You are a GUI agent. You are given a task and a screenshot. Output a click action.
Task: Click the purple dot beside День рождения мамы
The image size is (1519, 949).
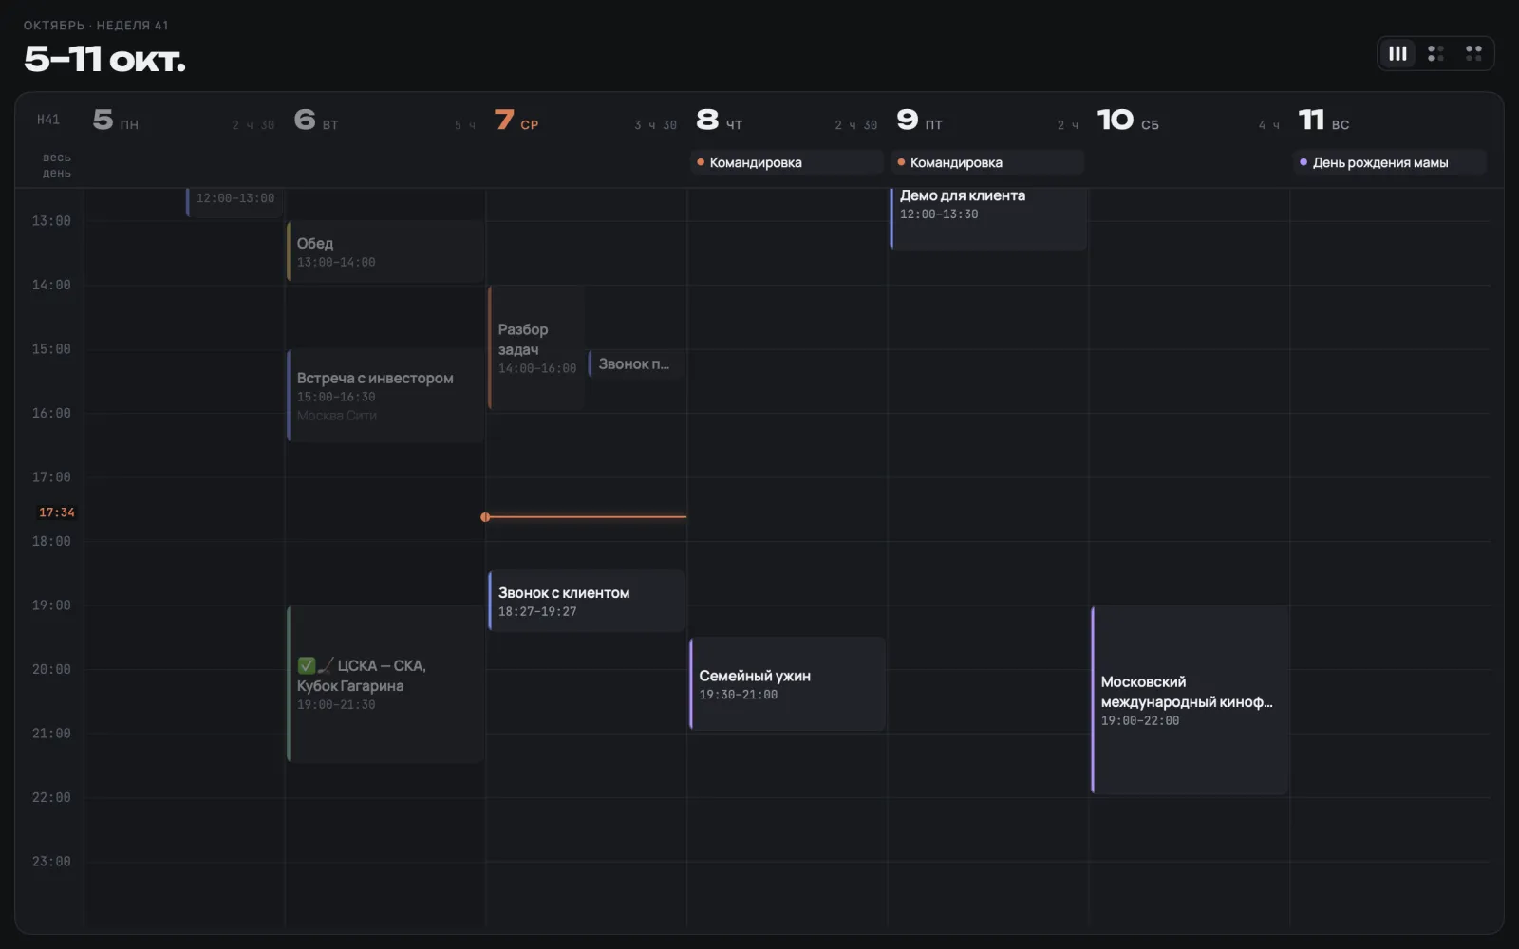click(1303, 162)
